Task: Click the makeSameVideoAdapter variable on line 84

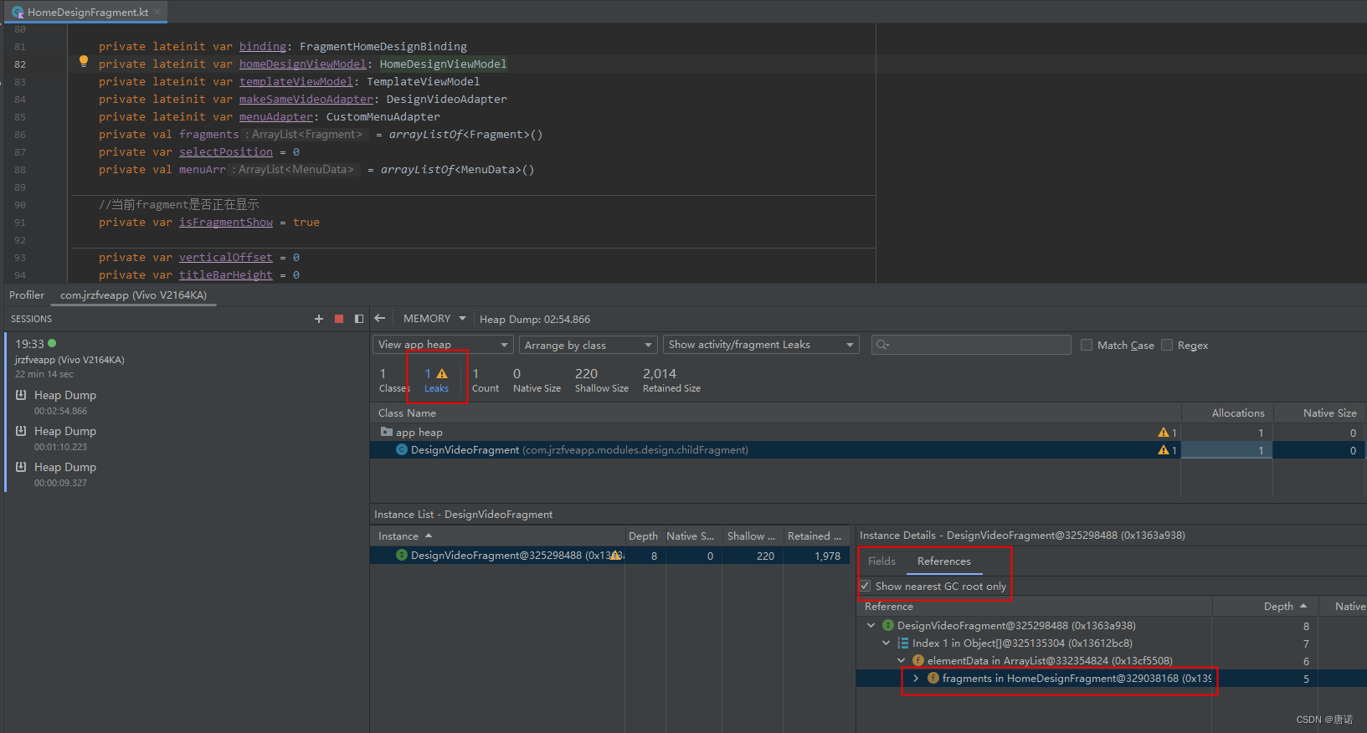Action: 306,99
